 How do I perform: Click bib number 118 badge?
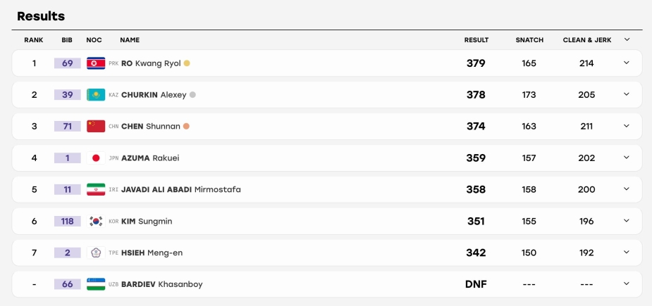pyautogui.click(x=68, y=222)
